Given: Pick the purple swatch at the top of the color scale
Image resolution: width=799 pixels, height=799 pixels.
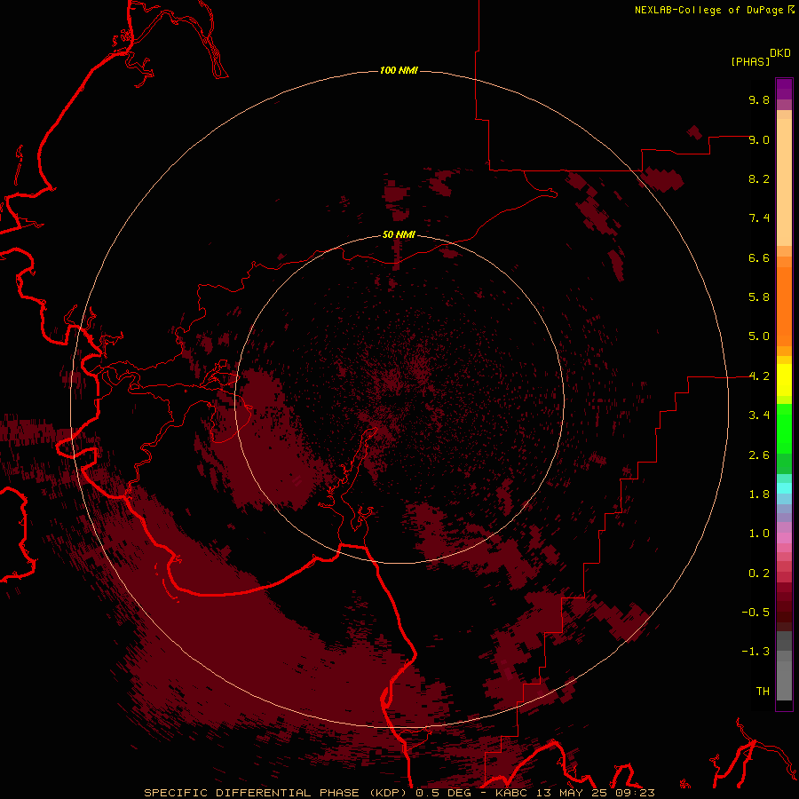Looking at the screenshot, I should (x=784, y=89).
